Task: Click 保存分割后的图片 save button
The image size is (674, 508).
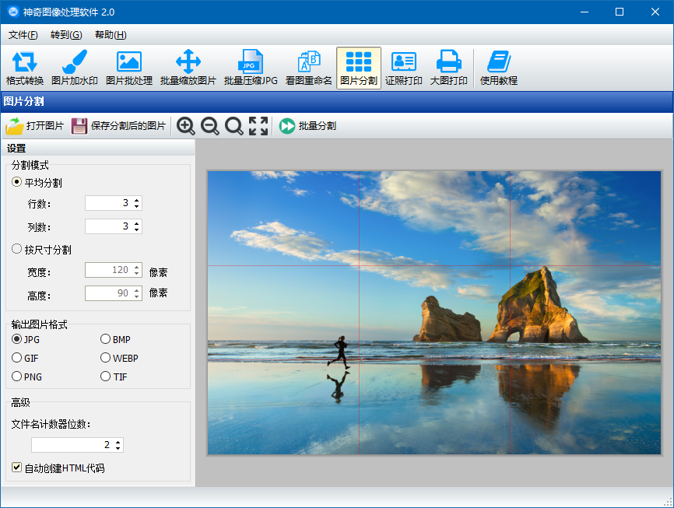Action: 118,126
